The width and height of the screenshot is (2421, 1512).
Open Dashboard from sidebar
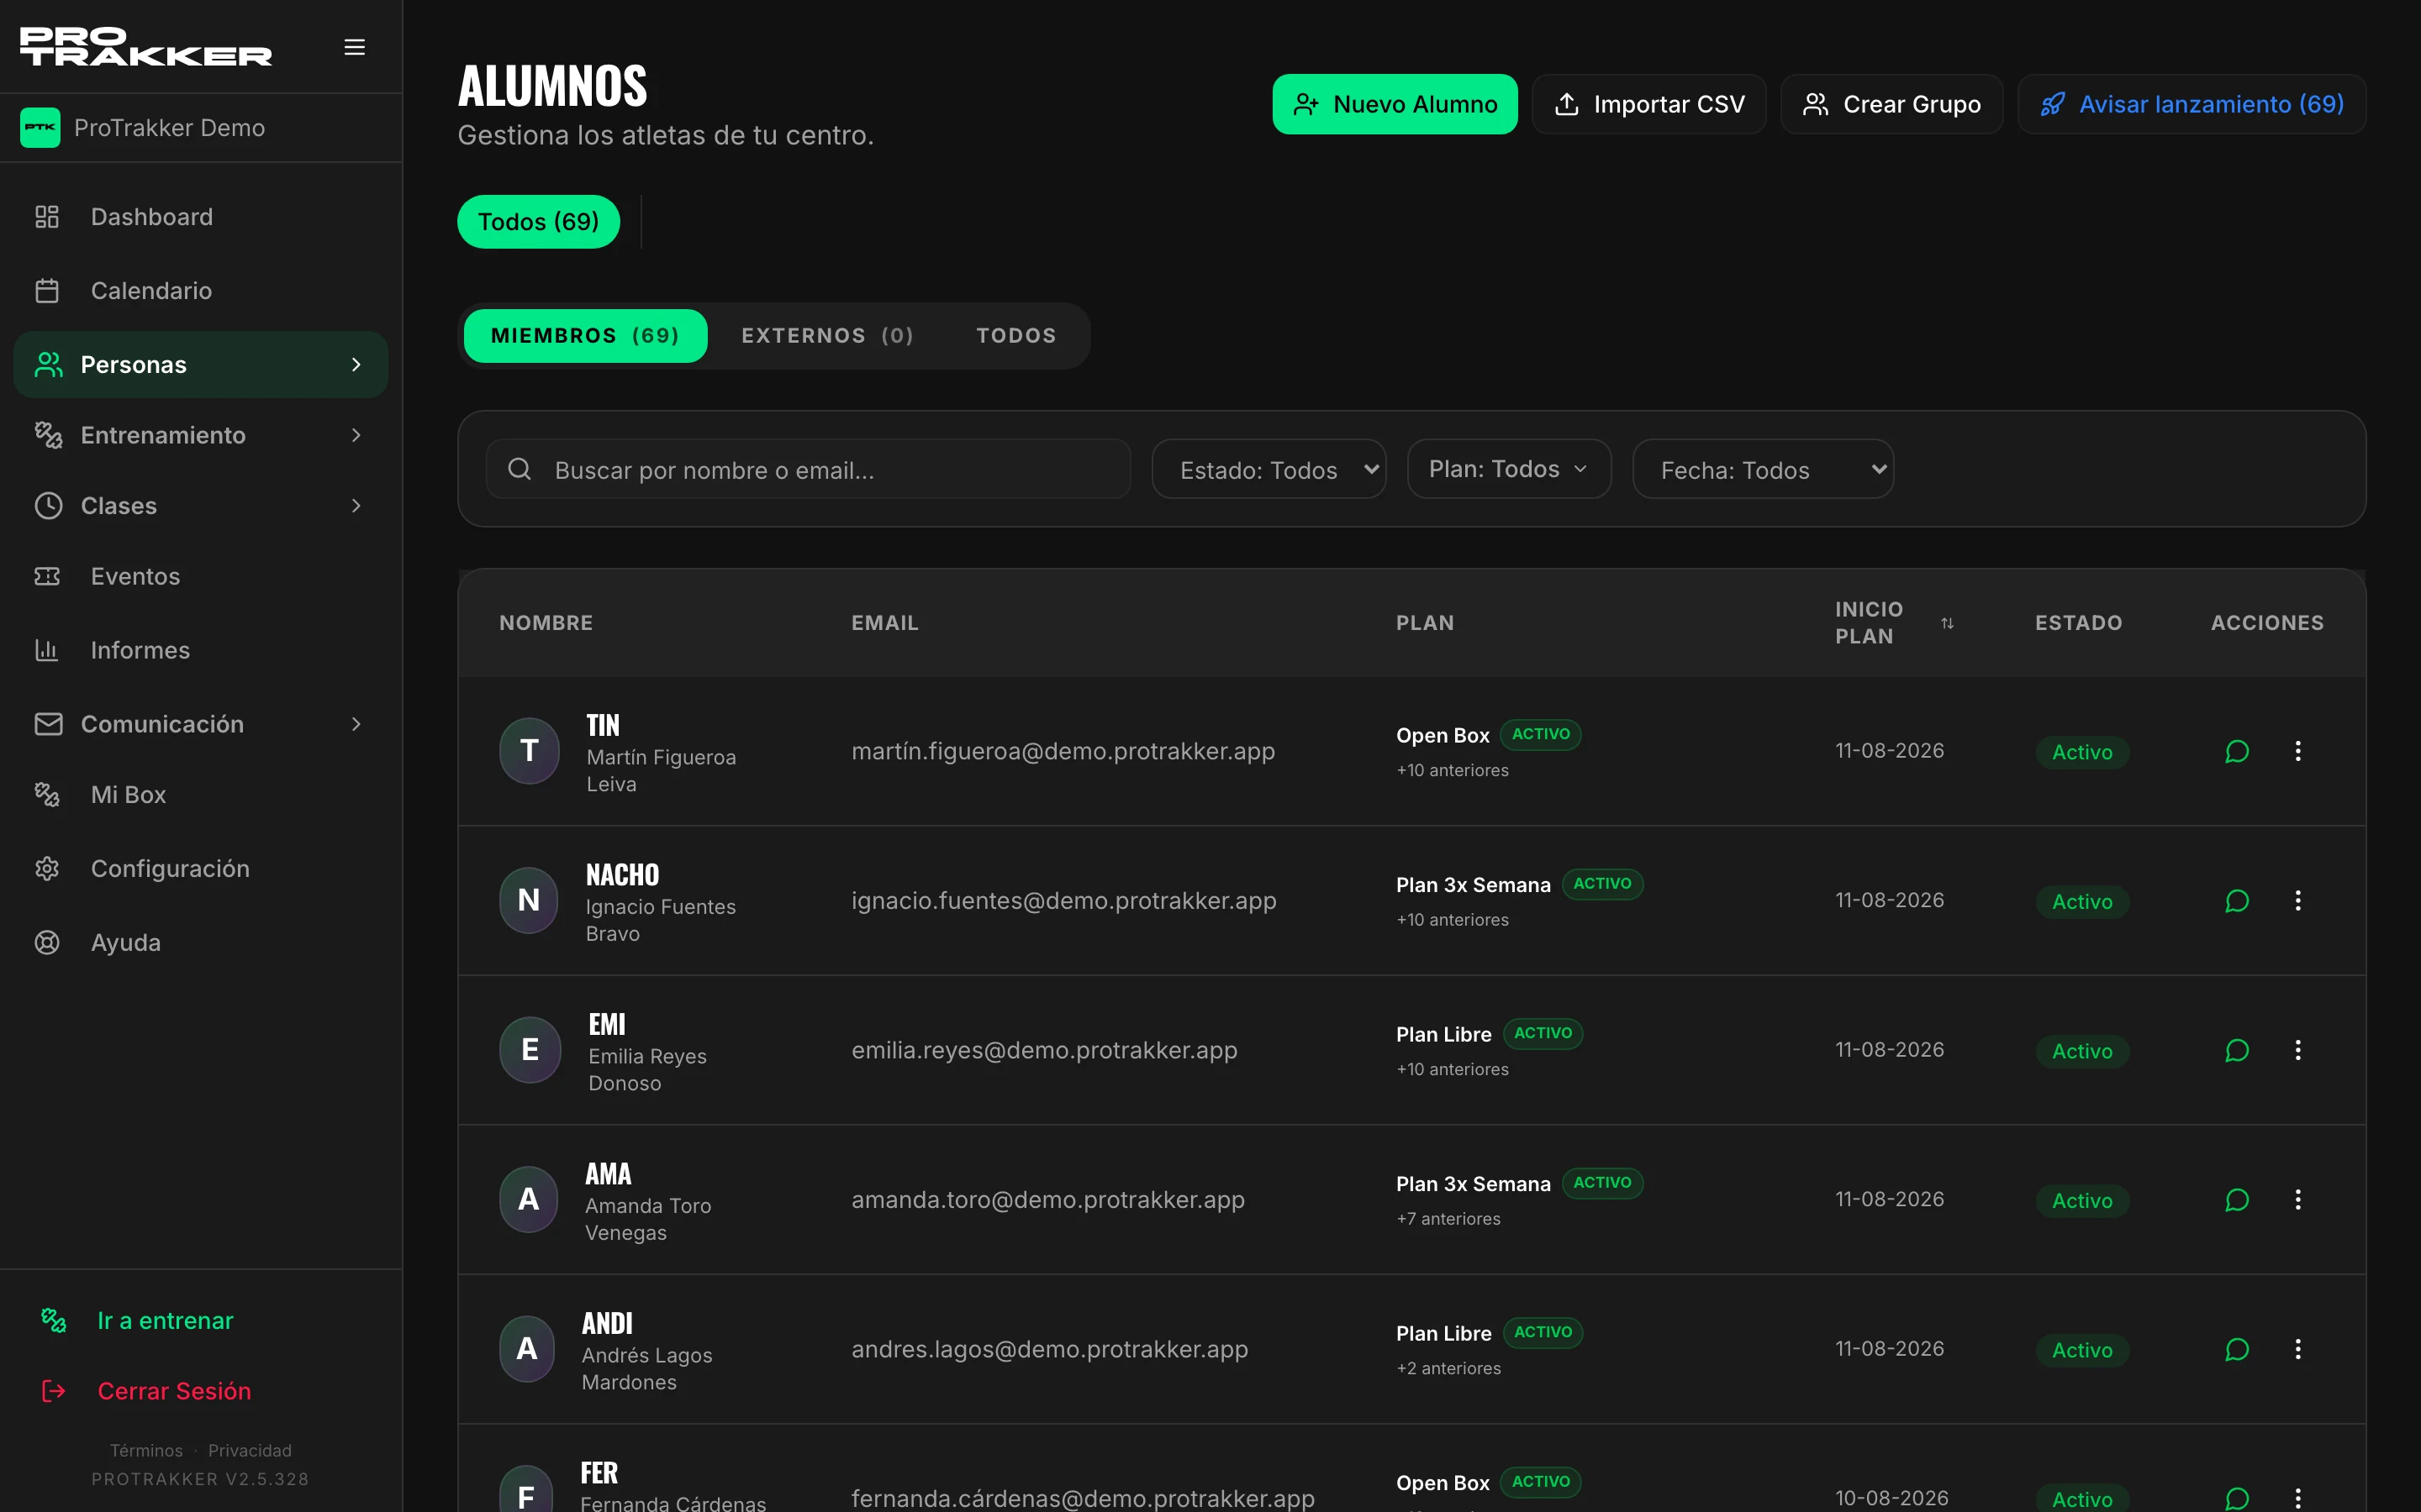click(x=201, y=217)
